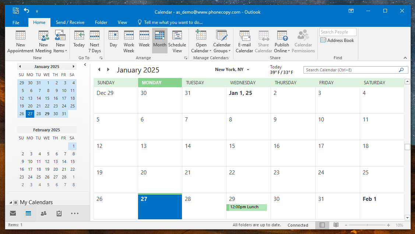The height and width of the screenshot is (234, 415).
Task: Open the File menu tab
Action: point(16,22)
